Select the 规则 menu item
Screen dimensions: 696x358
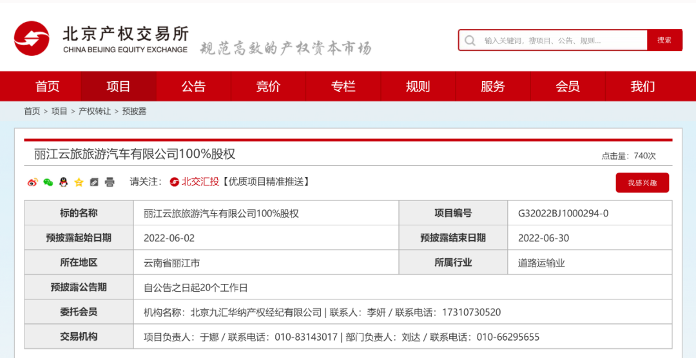(x=418, y=86)
